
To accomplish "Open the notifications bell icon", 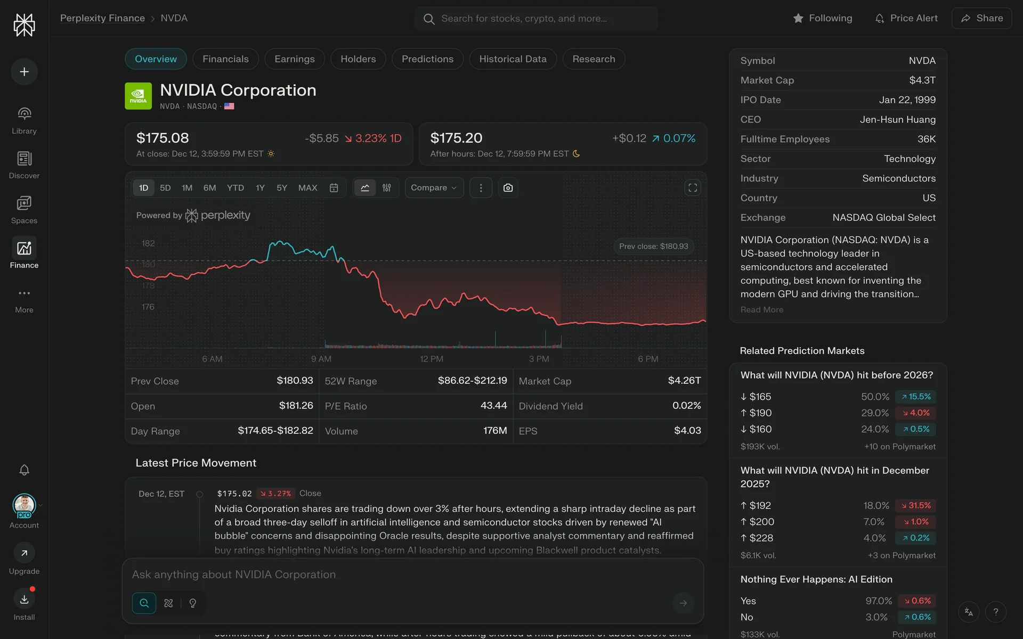I will 24,470.
